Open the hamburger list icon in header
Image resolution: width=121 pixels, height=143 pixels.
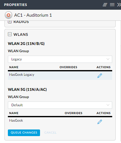(x=112, y=5)
